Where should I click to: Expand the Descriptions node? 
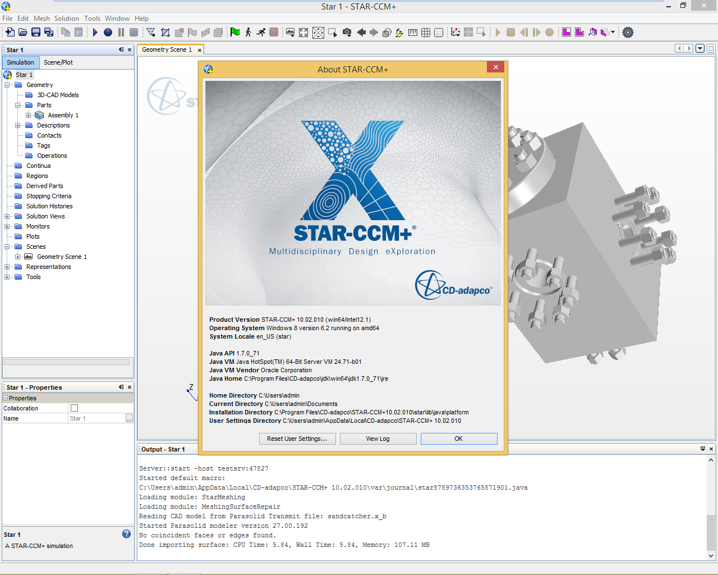18,126
